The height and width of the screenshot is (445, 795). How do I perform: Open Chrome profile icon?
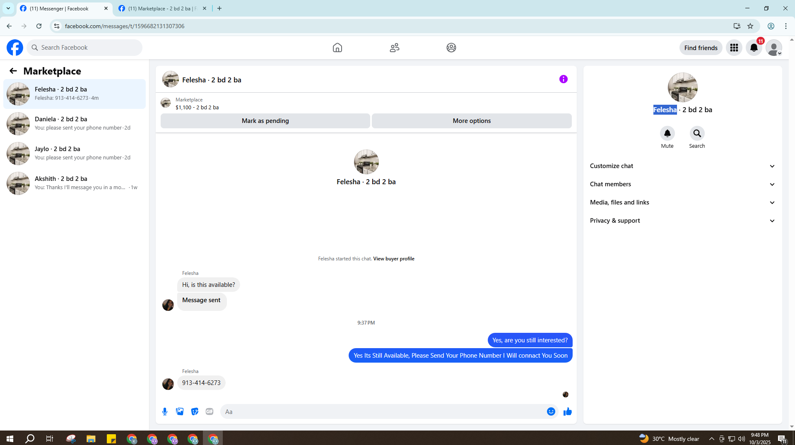[771, 26]
